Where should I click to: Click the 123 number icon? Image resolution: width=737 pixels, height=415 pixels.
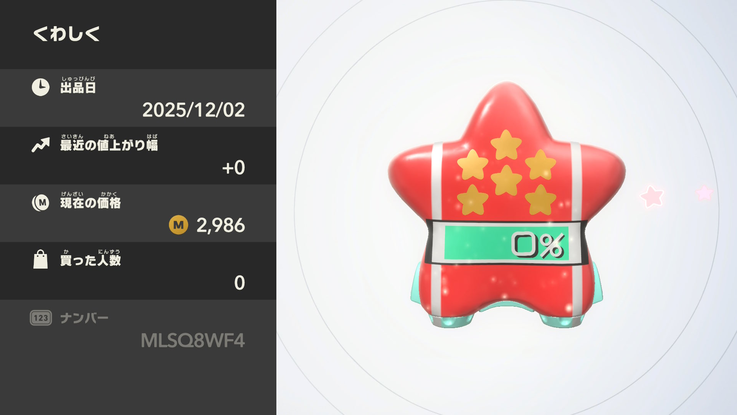pos(41,318)
